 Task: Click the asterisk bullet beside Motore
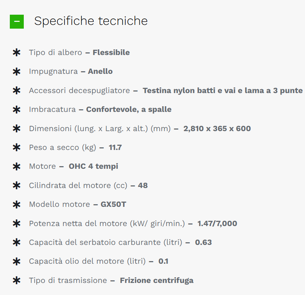17,167
